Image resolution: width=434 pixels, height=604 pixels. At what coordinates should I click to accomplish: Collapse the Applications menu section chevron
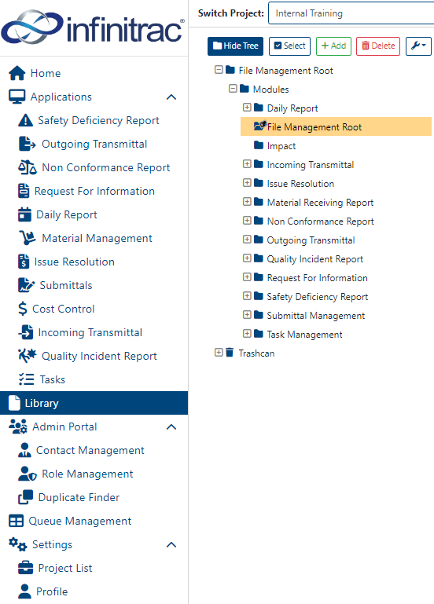(171, 97)
